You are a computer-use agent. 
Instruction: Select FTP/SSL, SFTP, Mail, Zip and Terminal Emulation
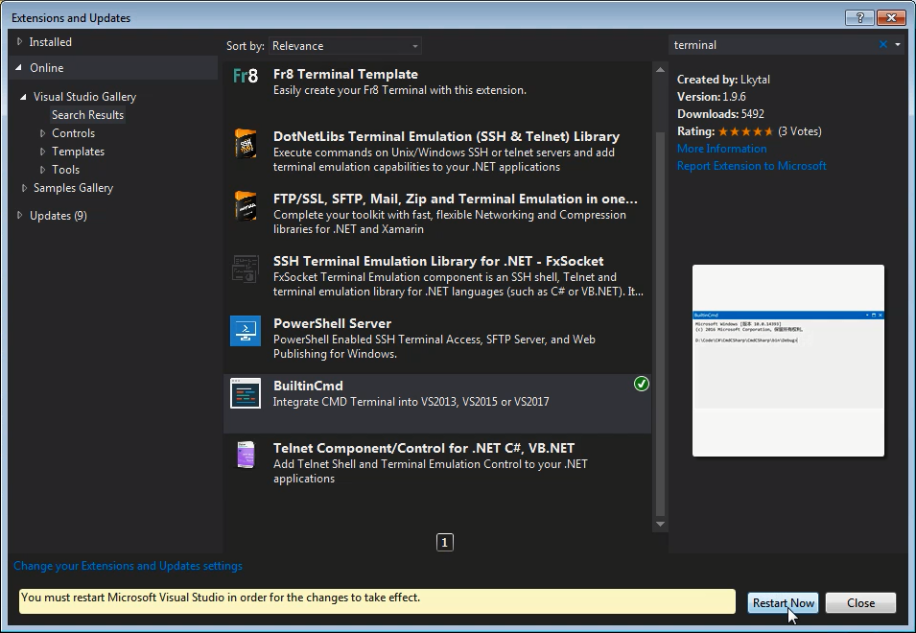(455, 199)
